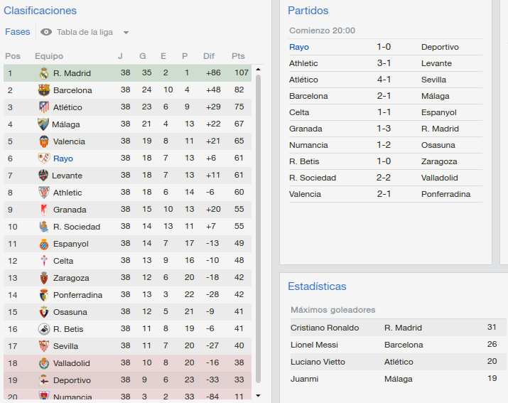Open the Clasificaciones heading link
Viewport: 508px width, 403px height.
[x=40, y=11]
